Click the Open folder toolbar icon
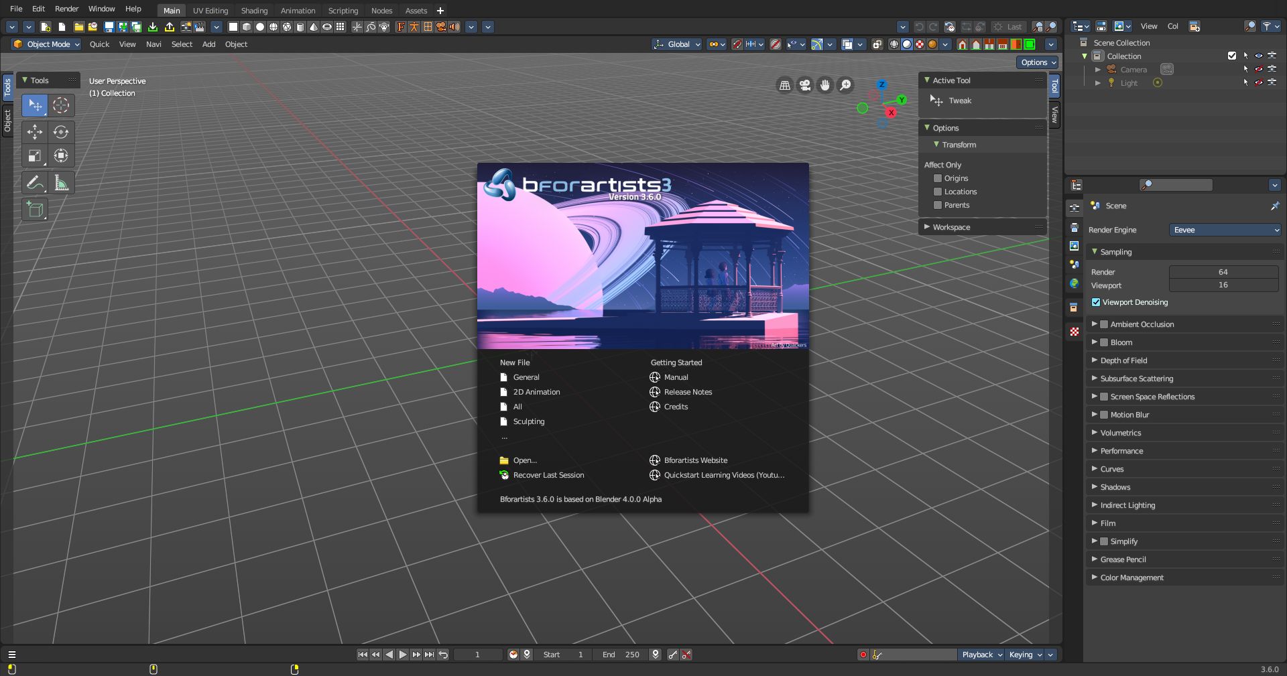The width and height of the screenshot is (1287, 676). [78, 27]
